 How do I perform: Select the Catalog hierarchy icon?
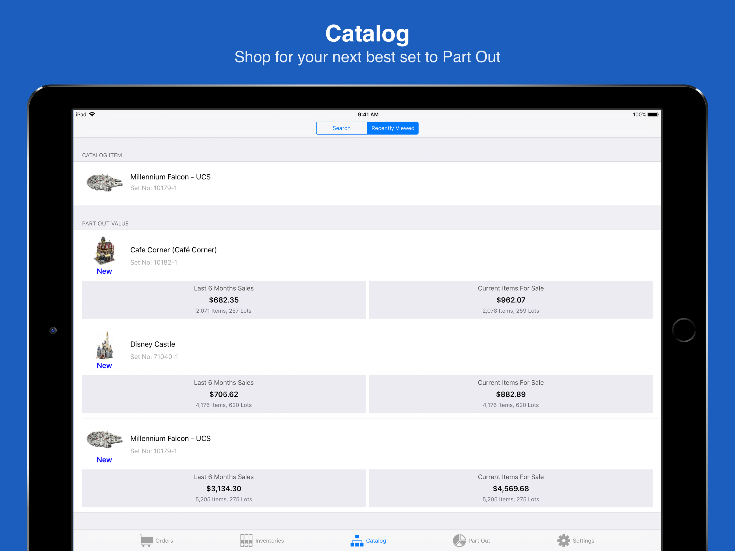(356, 540)
